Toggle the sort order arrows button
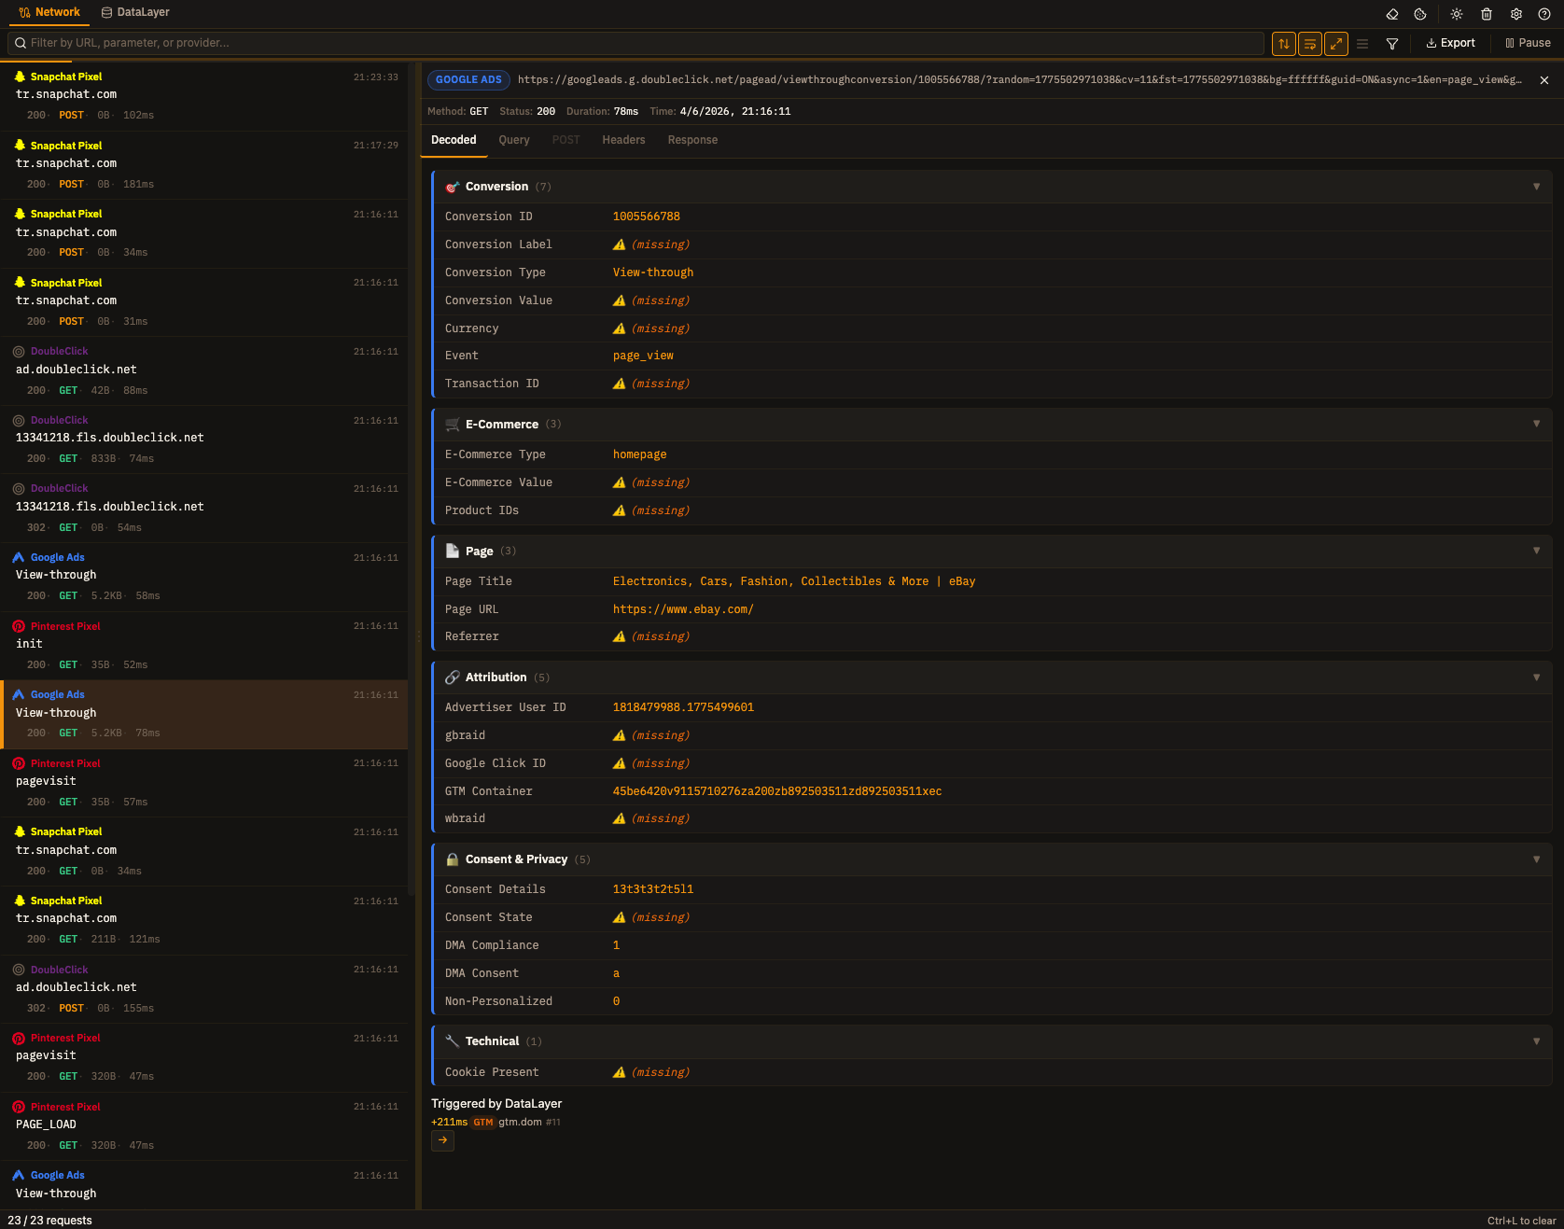 pos(1284,43)
